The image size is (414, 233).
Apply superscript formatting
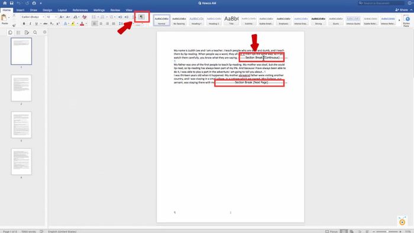coord(58,24)
